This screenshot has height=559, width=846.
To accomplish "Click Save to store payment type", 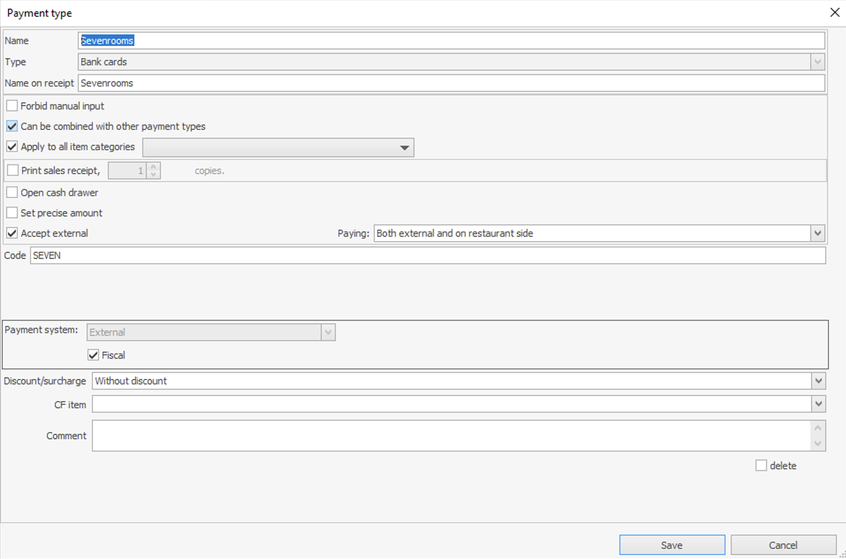I will (x=671, y=545).
